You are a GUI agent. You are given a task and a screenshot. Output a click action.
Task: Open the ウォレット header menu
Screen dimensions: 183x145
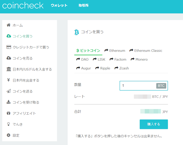click(x=59, y=5)
